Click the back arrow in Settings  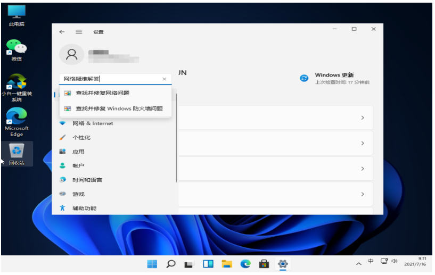click(x=62, y=32)
